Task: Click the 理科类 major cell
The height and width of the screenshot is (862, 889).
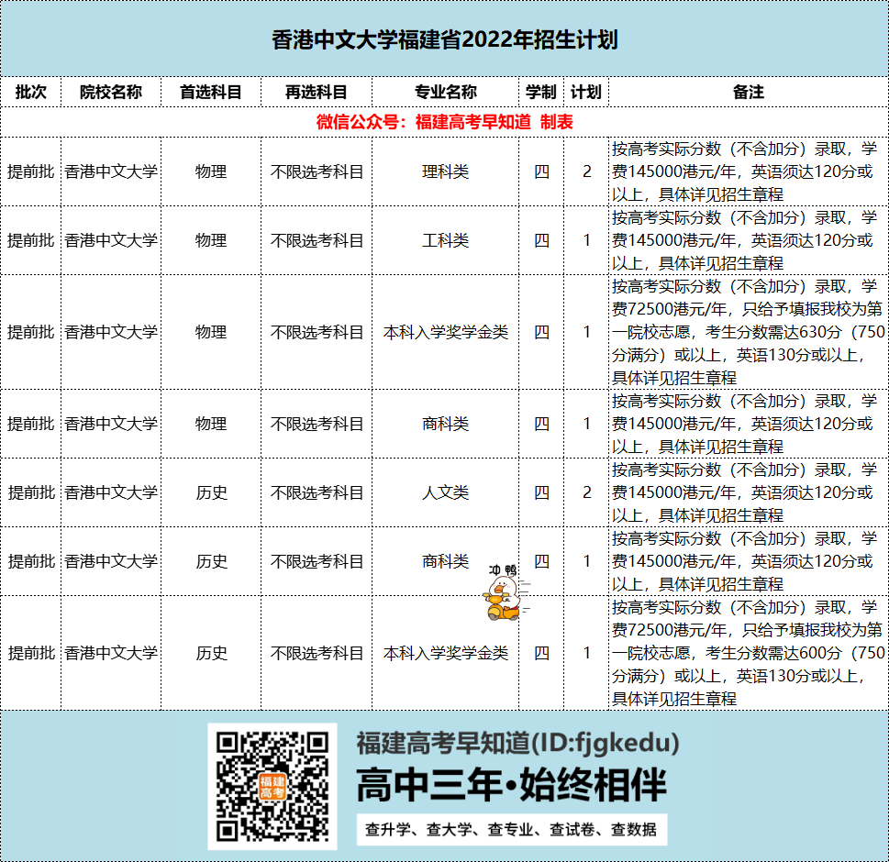Action: point(446,171)
